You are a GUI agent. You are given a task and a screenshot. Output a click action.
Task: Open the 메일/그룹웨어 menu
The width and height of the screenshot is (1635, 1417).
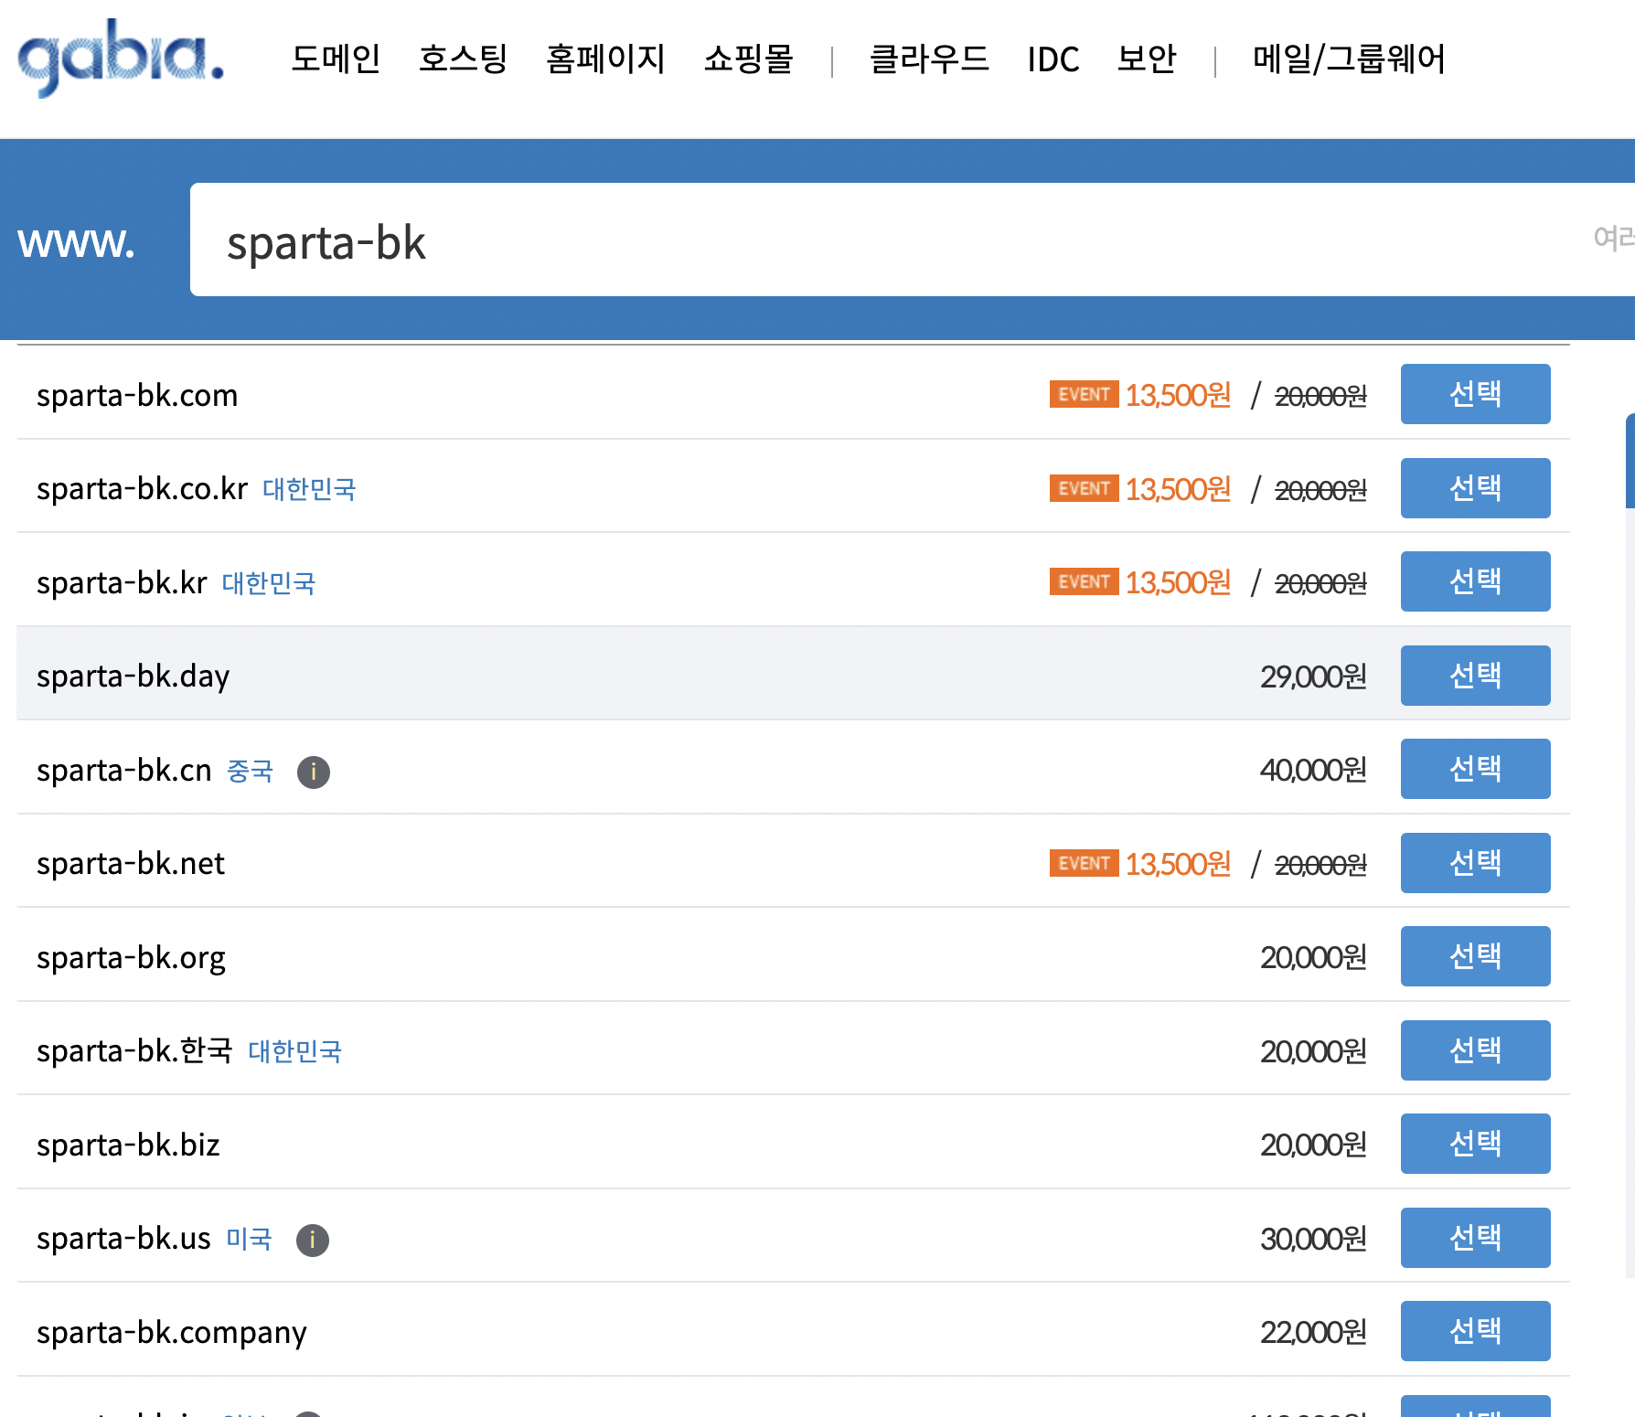(1349, 59)
